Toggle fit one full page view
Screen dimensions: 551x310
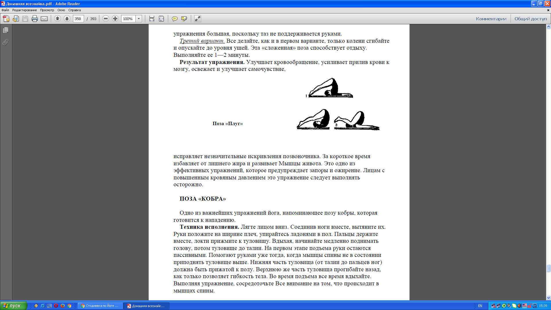pos(162,19)
